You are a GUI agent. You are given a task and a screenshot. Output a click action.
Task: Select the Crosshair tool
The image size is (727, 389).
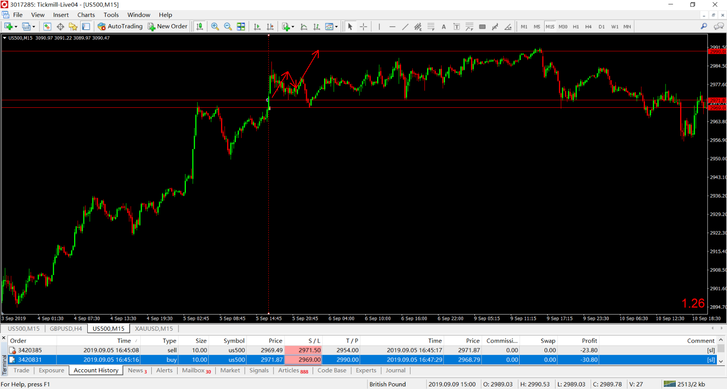click(363, 27)
